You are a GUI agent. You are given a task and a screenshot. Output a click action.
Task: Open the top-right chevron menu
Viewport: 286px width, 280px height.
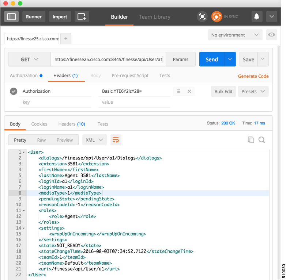[x=272, y=16]
